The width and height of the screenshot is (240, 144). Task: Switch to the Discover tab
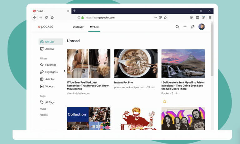pyautogui.click(x=78, y=27)
